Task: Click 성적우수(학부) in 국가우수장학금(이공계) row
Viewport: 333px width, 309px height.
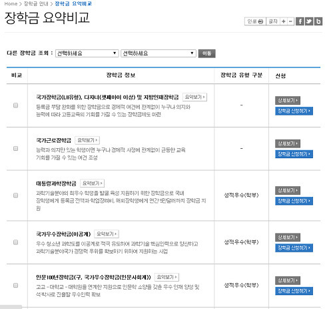Action: [x=241, y=242]
